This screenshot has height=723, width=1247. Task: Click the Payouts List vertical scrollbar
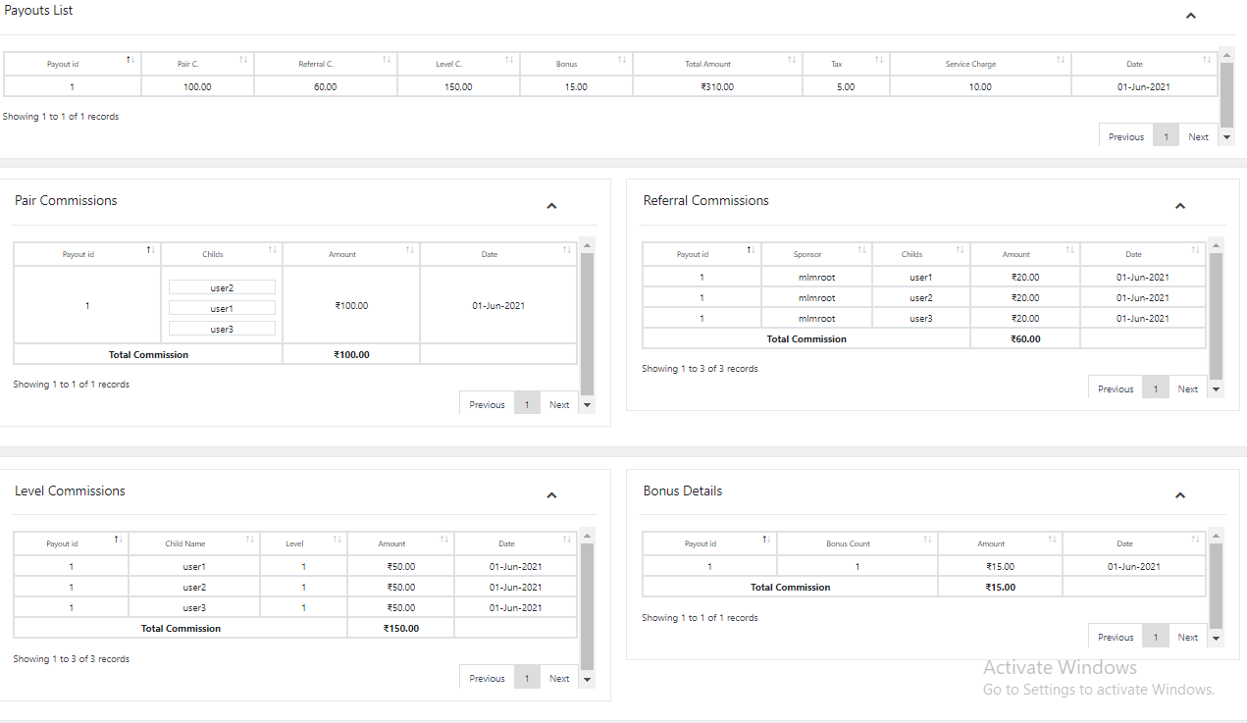[x=1226, y=93]
